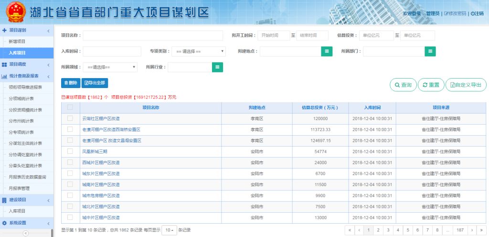Click the 项目名称 text input field
The width and height of the screenshot is (489, 237).
click(153, 36)
